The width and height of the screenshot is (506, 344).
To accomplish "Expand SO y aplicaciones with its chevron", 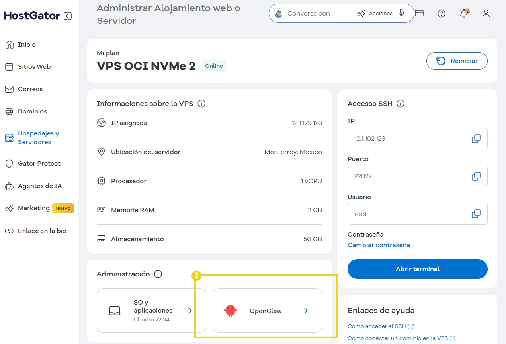I will 190,311.
